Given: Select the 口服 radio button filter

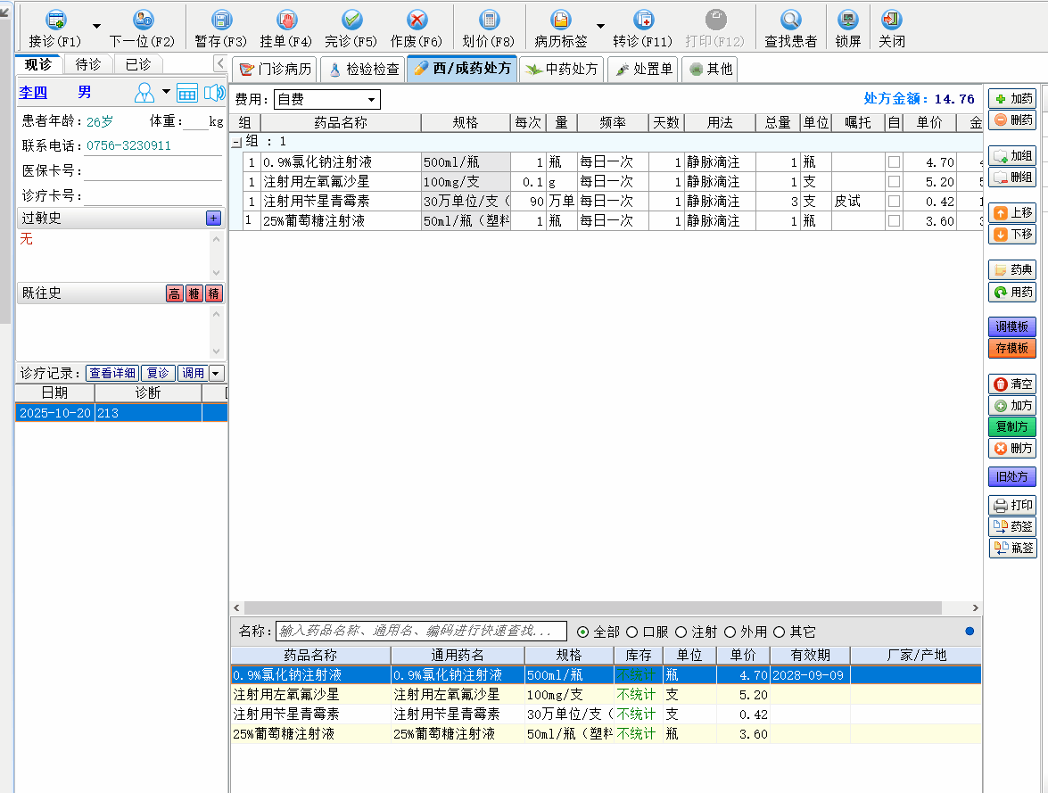Looking at the screenshot, I should 632,632.
